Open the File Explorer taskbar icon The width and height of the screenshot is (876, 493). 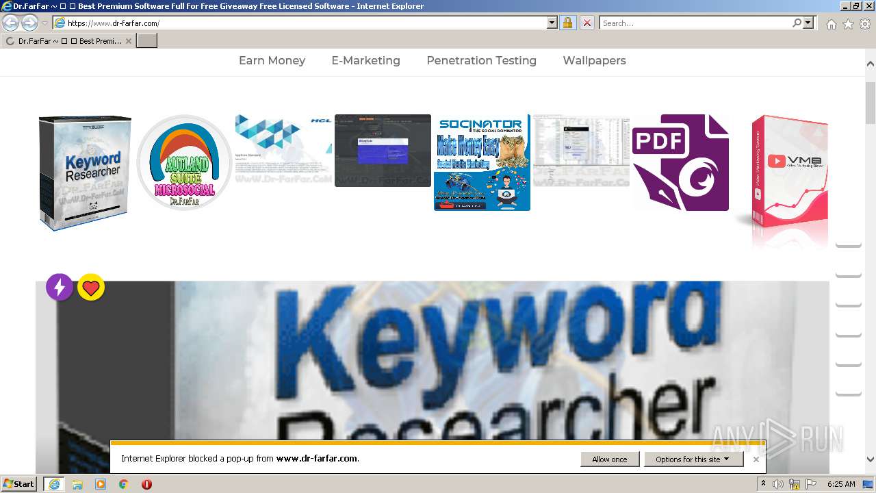click(x=77, y=484)
